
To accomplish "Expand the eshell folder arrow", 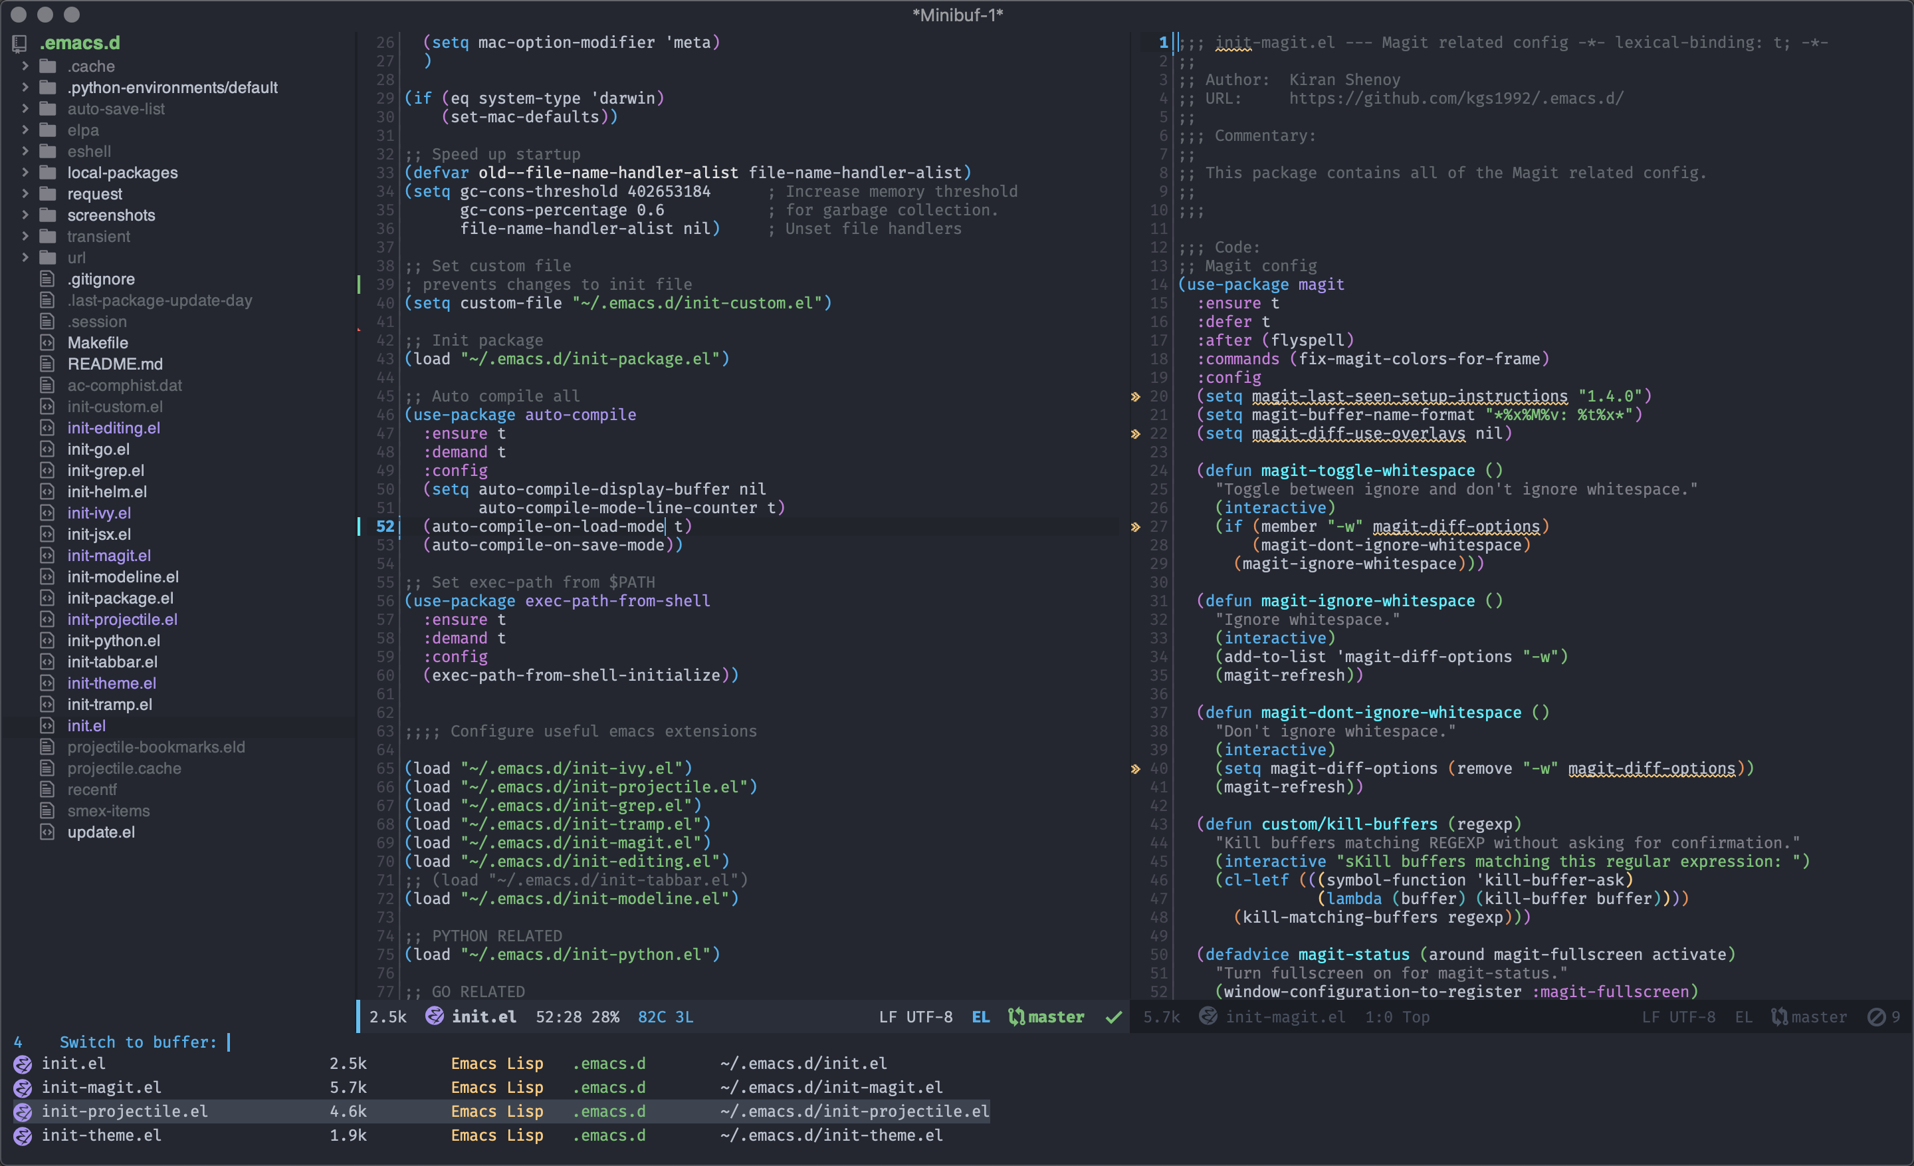I will [25, 151].
